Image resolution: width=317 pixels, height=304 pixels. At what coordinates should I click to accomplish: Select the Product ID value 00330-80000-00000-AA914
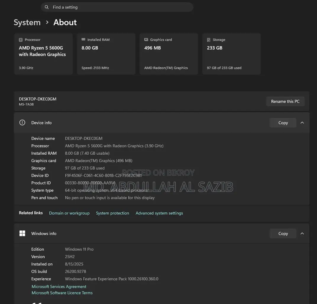[90, 183]
